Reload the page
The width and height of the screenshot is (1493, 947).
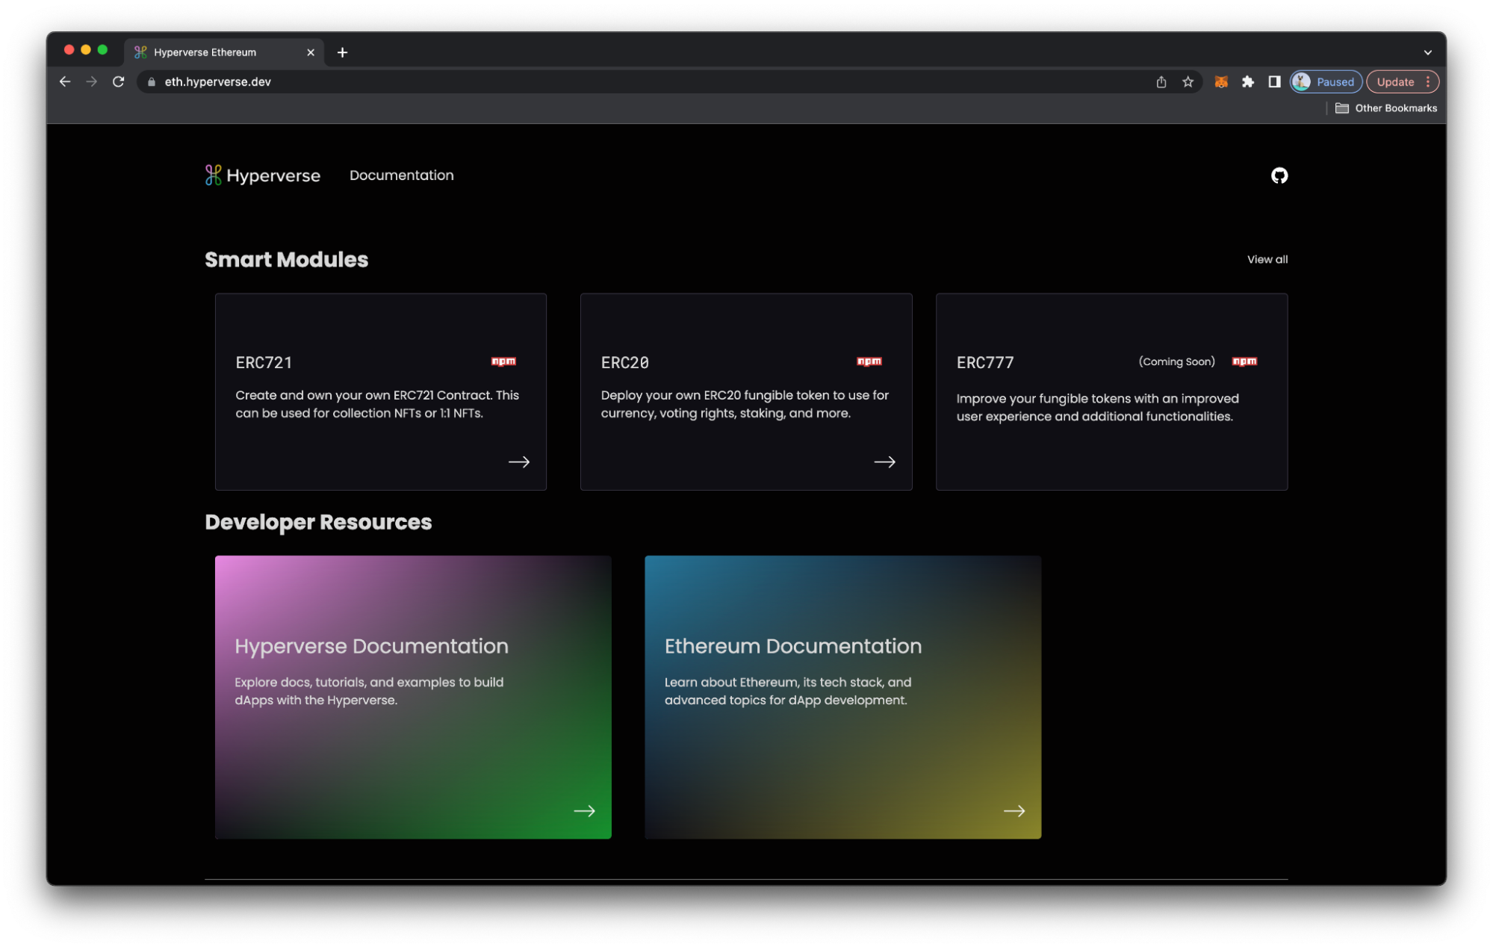[x=118, y=81]
